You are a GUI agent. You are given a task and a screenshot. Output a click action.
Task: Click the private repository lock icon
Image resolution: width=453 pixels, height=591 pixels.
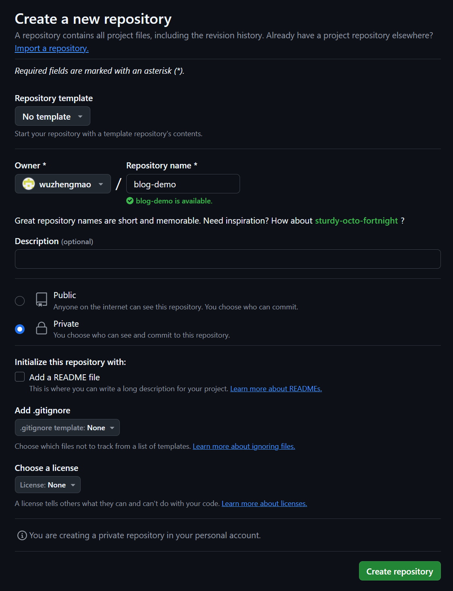coord(42,328)
